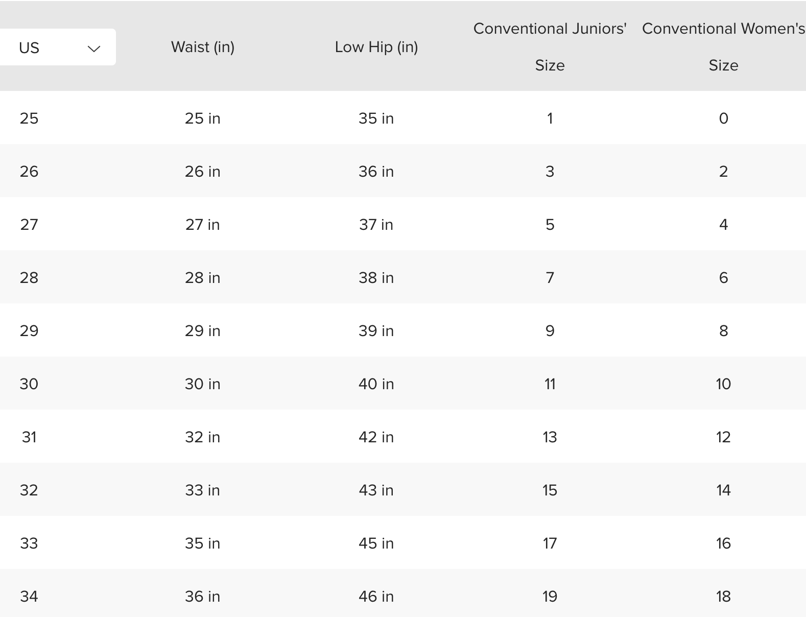Select US size 26 row label
Screen dimensions: 806x617
pyautogui.click(x=29, y=172)
